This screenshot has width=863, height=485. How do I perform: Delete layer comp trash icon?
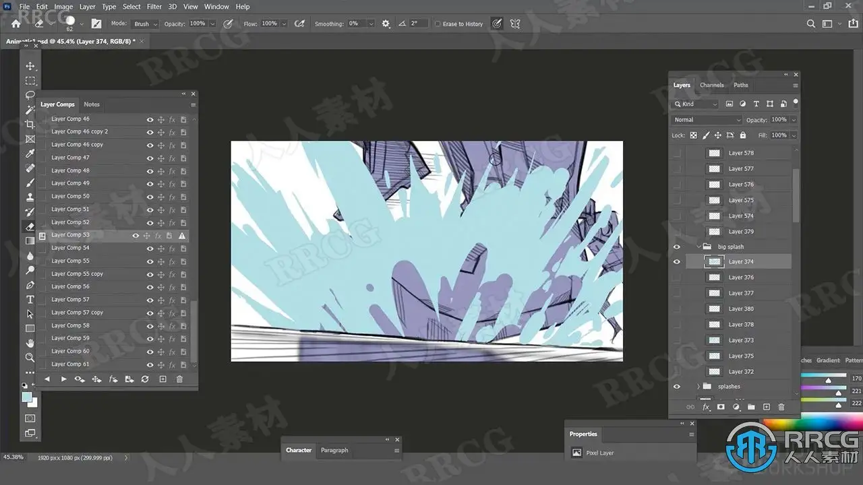(x=179, y=379)
